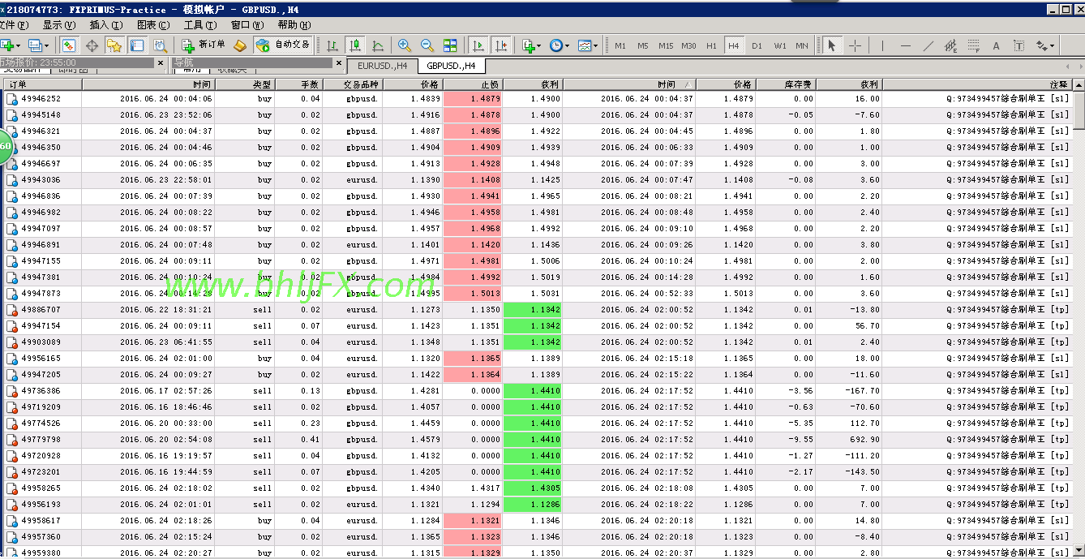Expand the periods dropdown arrow
Image resolution: width=1085 pixels, height=559 pixels.
pos(567,46)
